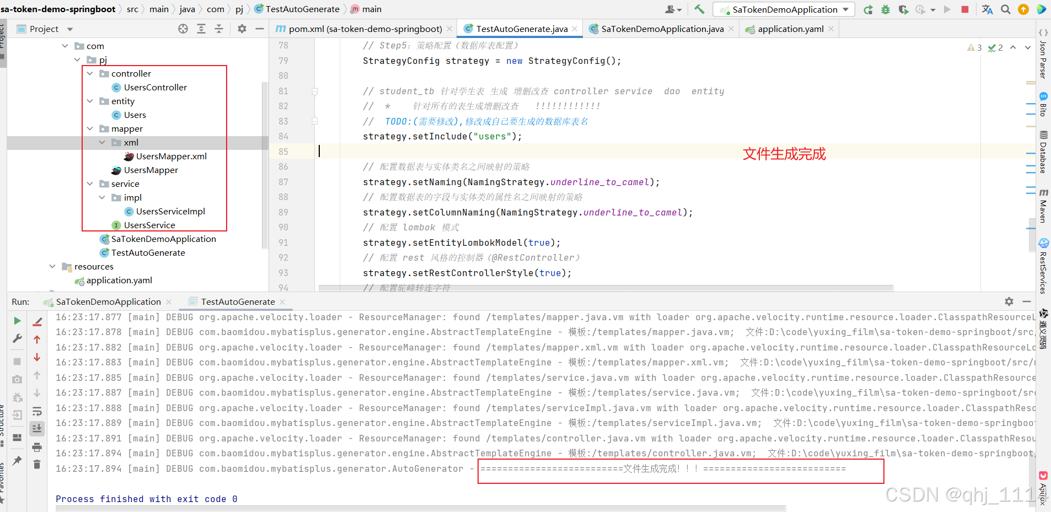
Task: Toggle the RestServices tool window
Action: 1043,266
